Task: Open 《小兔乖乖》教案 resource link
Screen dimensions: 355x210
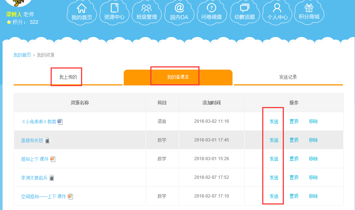Action: (39, 122)
